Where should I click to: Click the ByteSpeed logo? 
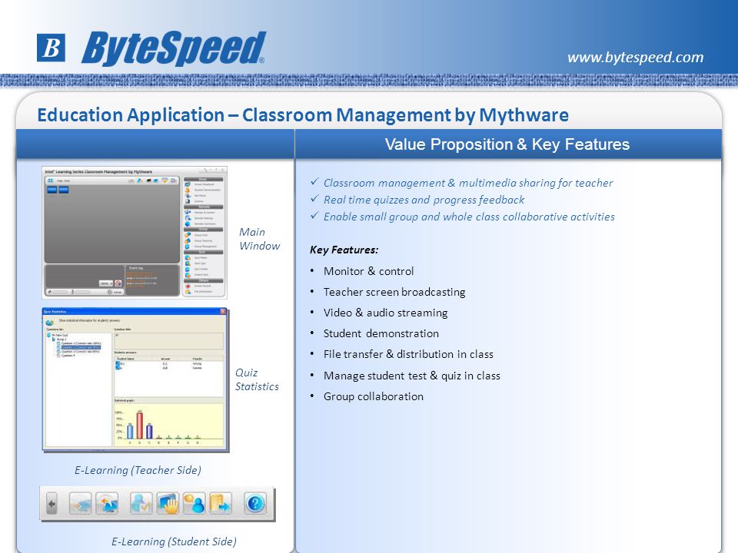click(x=174, y=48)
